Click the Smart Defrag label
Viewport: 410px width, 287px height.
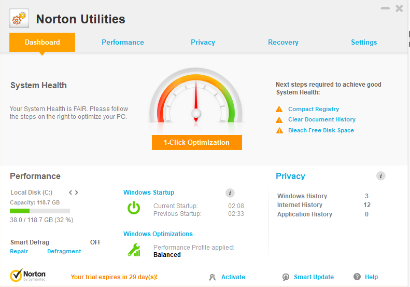click(30, 242)
